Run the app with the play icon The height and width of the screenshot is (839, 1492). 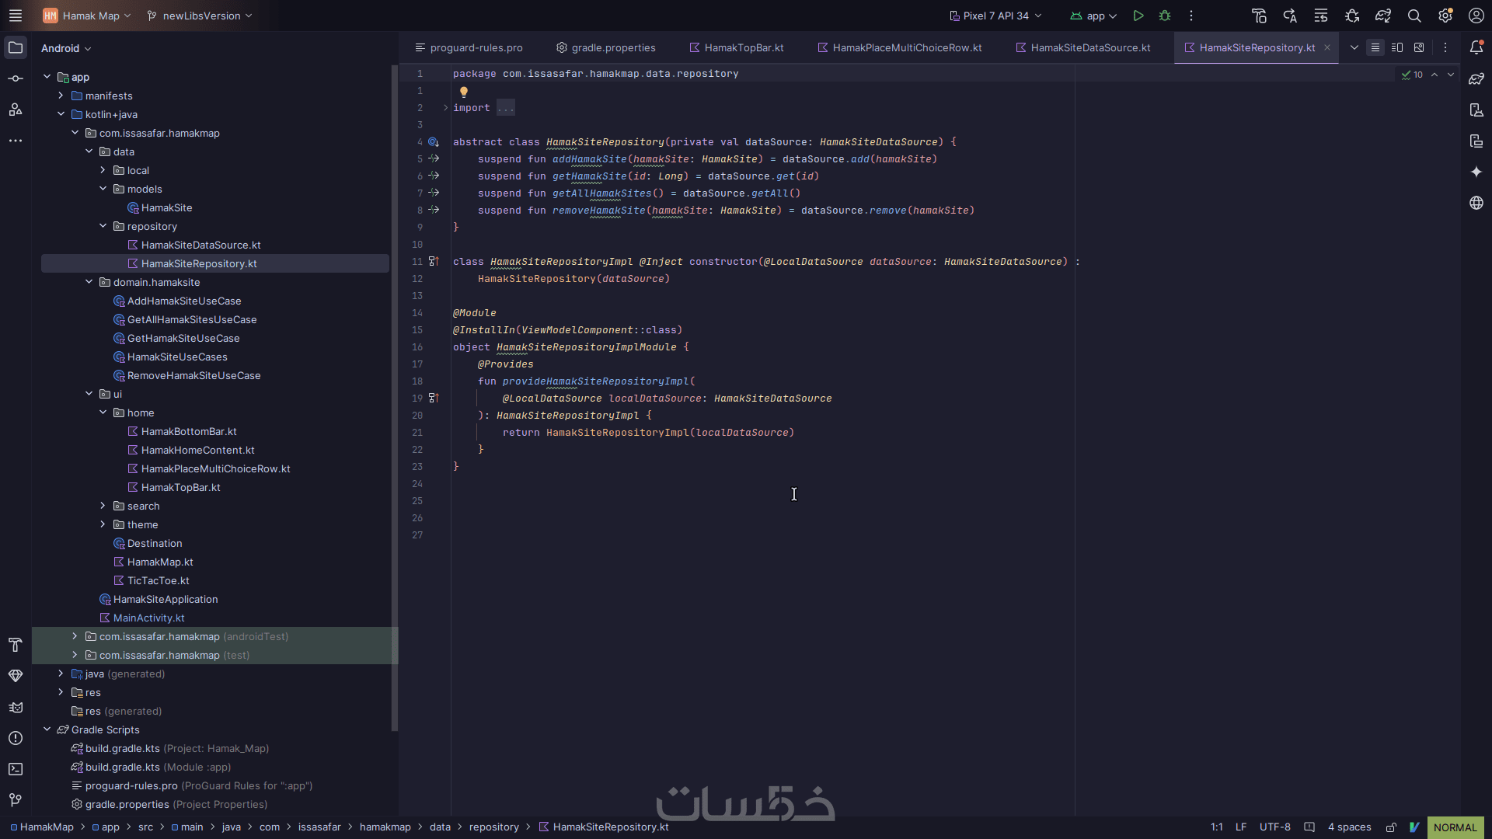point(1138,16)
